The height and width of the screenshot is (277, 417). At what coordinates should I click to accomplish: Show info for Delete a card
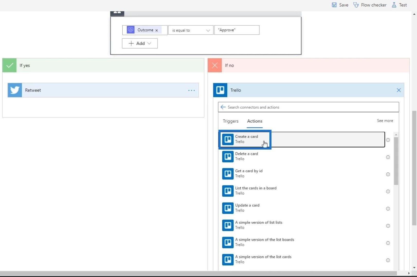[x=388, y=157]
